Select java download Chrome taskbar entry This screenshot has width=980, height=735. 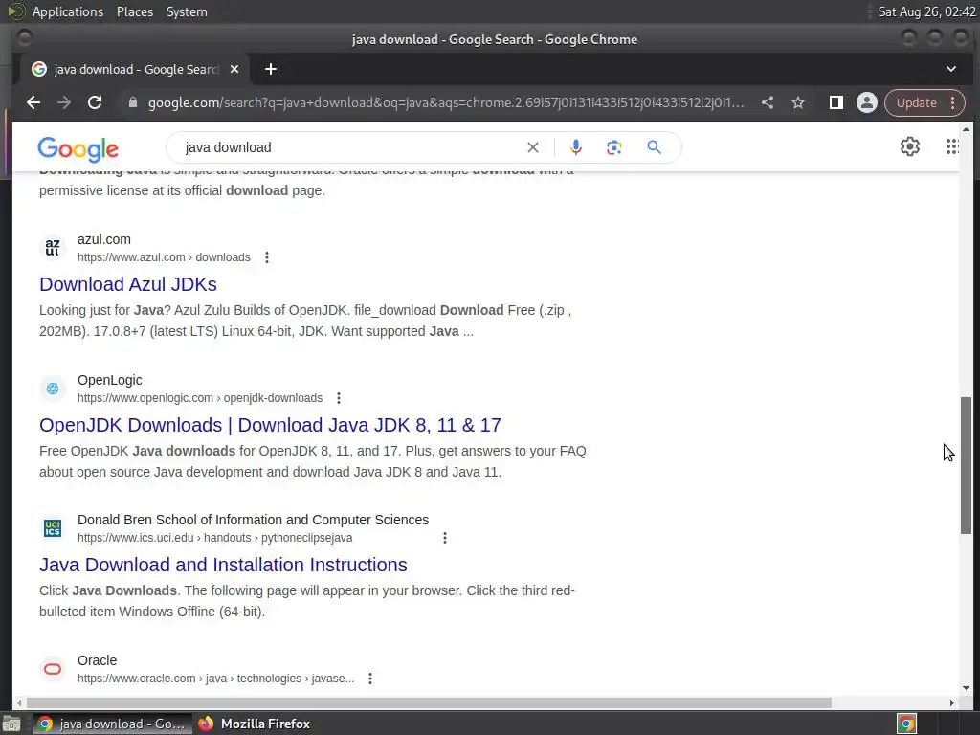(x=112, y=724)
